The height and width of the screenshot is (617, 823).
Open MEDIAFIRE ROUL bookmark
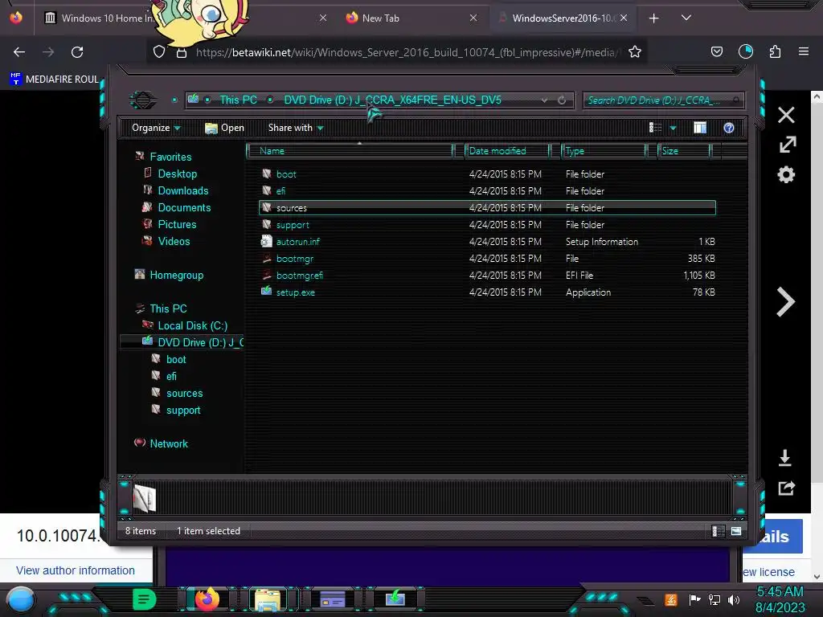pyautogui.click(x=54, y=80)
